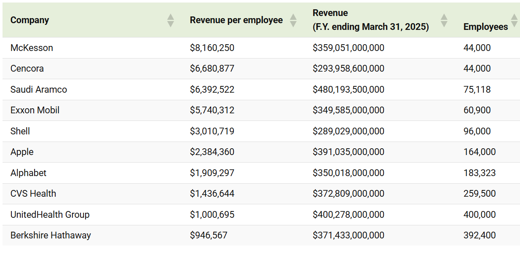Viewport: 520px width, 254px height.
Task: Click the 'Company' header label text
Action: (29, 20)
